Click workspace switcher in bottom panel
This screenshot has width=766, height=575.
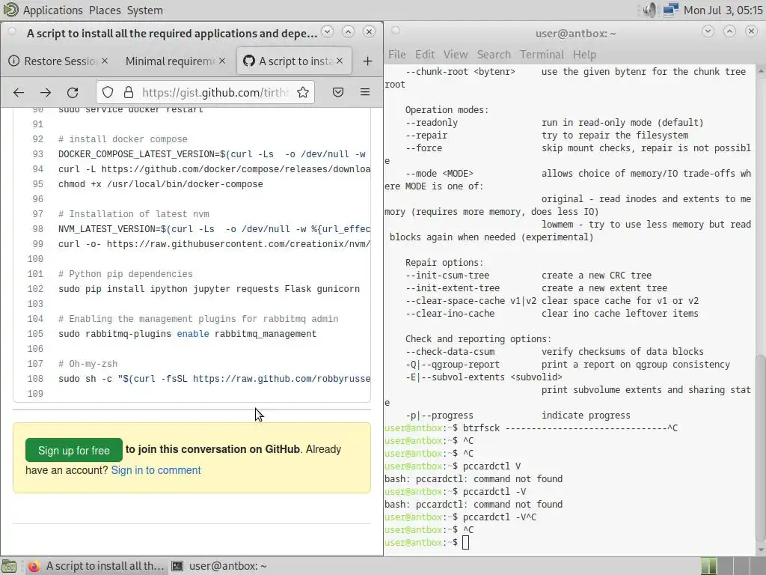pos(732,566)
